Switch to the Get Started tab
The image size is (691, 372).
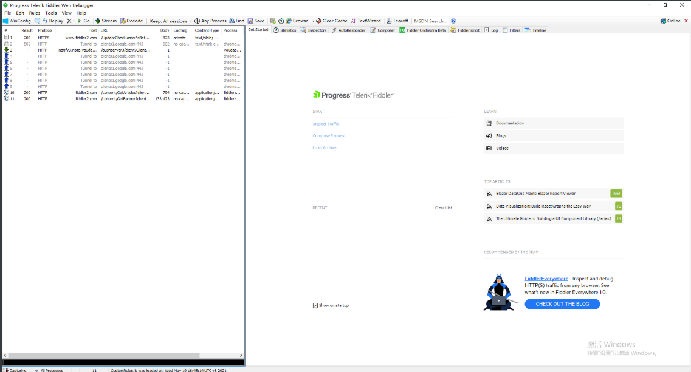[258, 30]
